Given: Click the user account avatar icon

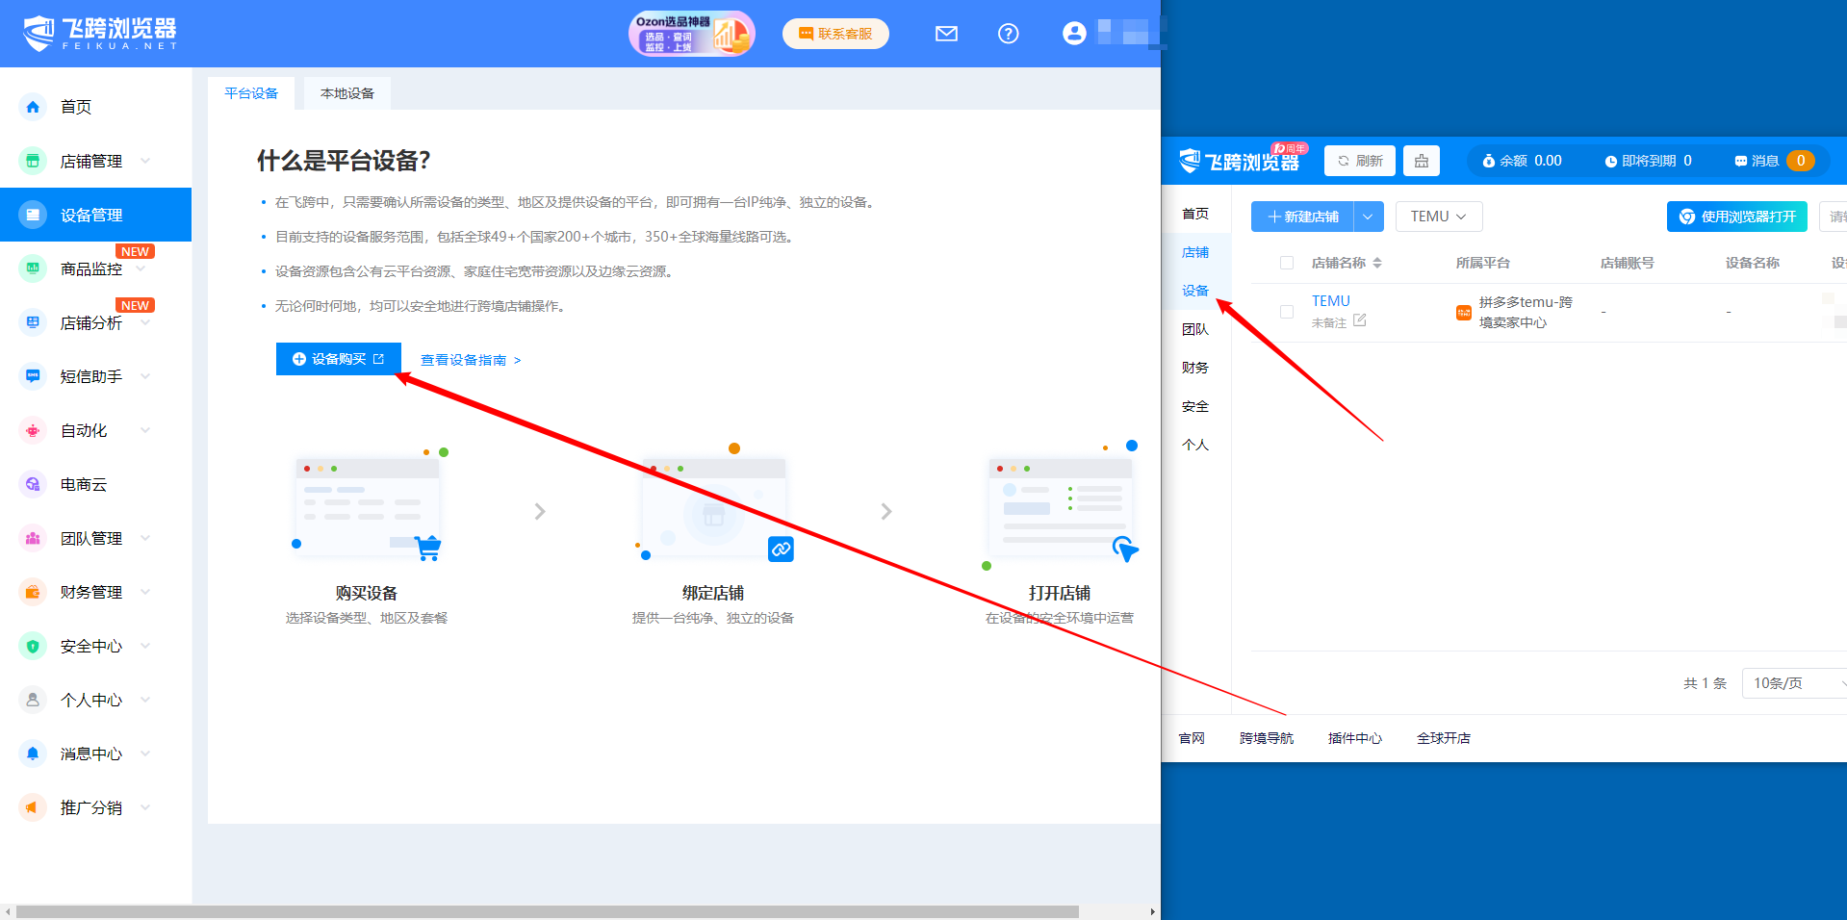Looking at the screenshot, I should [x=1074, y=34].
